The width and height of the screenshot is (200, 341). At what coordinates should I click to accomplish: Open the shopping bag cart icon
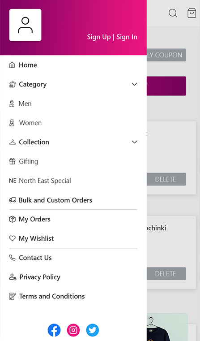pyautogui.click(x=192, y=13)
